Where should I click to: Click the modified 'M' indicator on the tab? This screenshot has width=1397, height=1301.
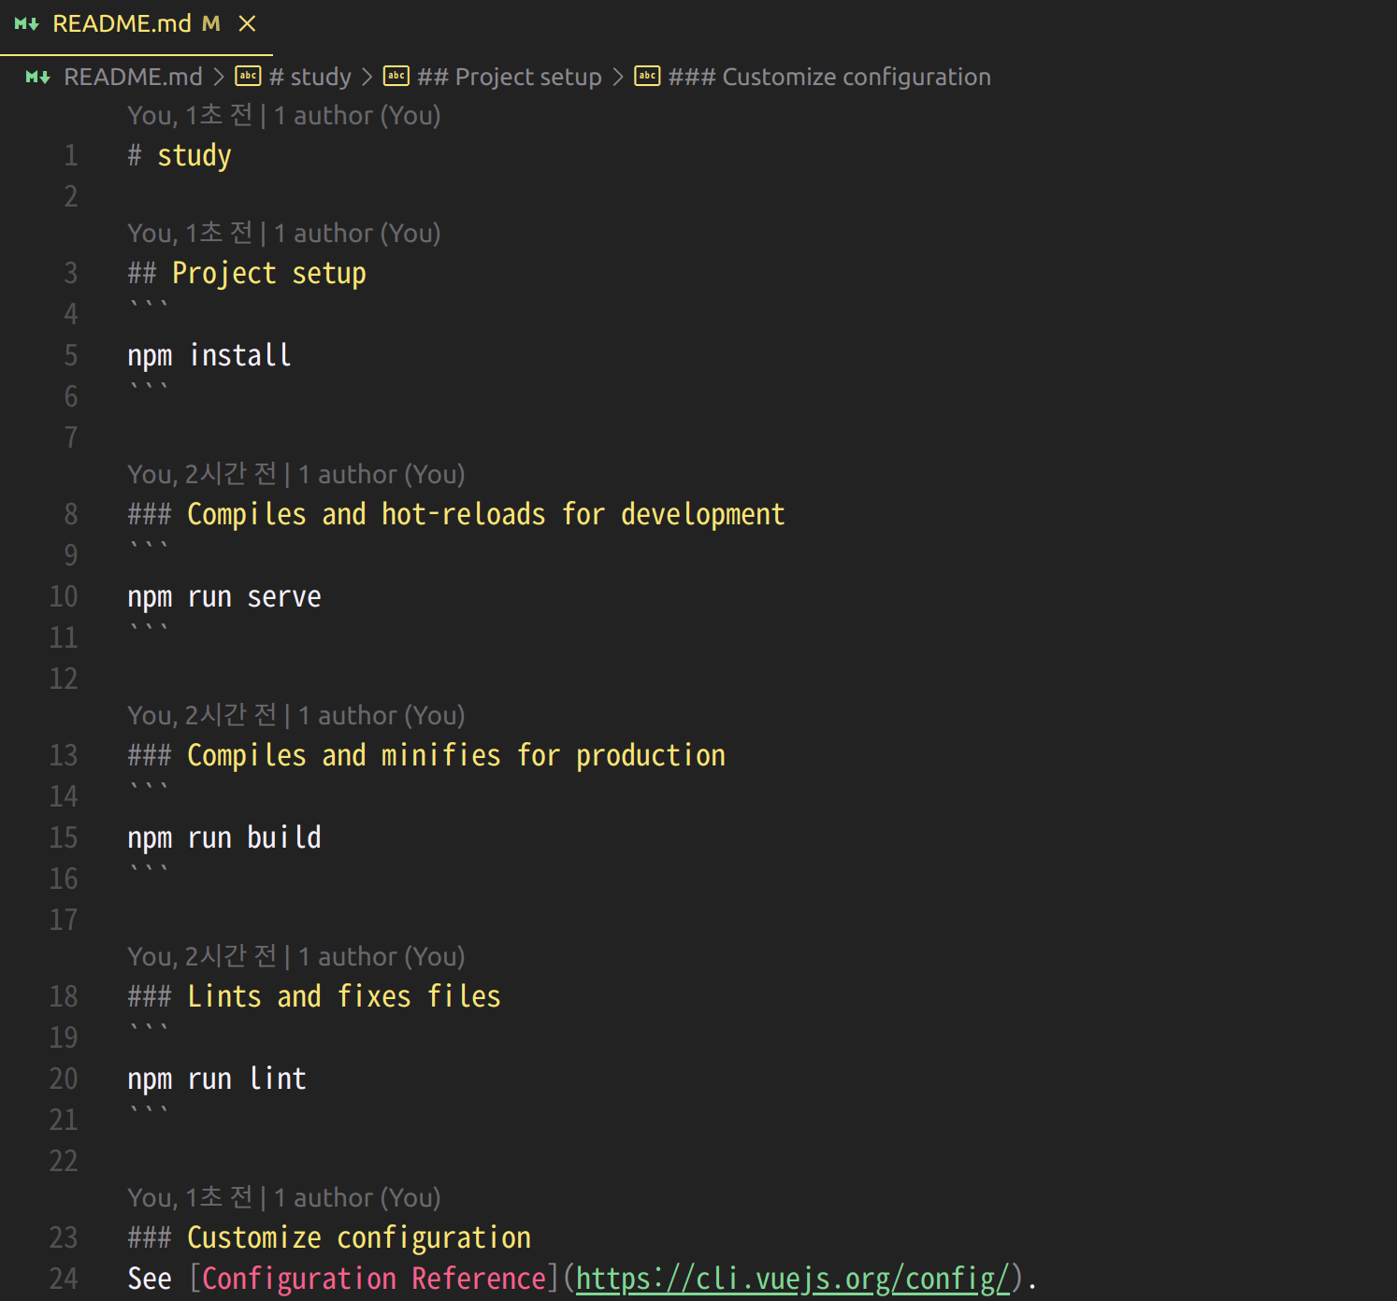pyautogui.click(x=211, y=24)
